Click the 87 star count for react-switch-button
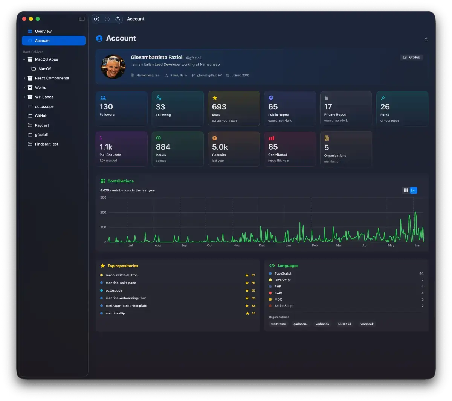 (x=253, y=275)
